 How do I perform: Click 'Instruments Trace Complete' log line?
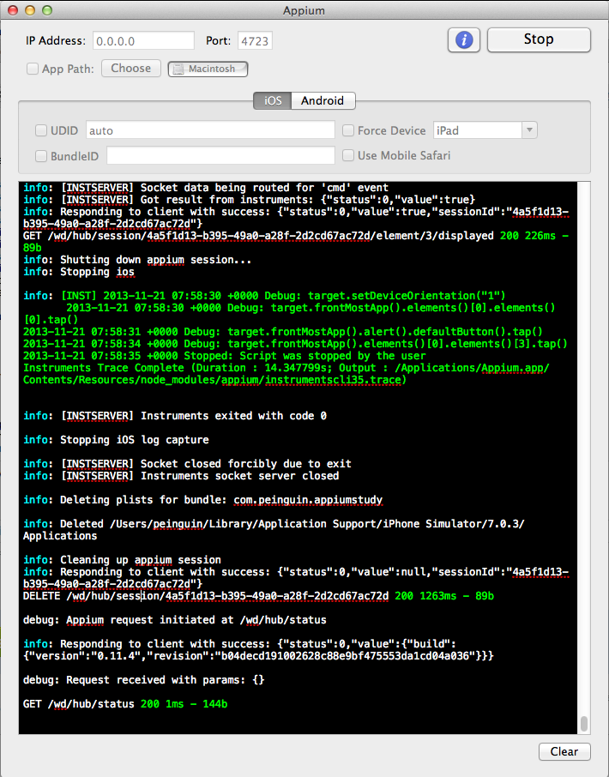coord(286,374)
